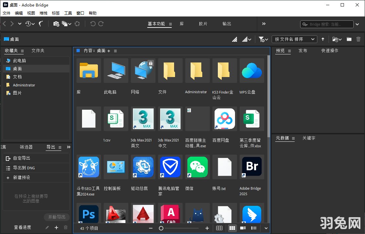This screenshot has height=234, width=365.
Task: Click the Undo arrow in the toolbar
Action: pos(92,24)
